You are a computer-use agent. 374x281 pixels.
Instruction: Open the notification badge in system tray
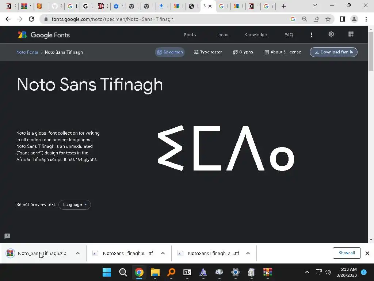coord(364,272)
